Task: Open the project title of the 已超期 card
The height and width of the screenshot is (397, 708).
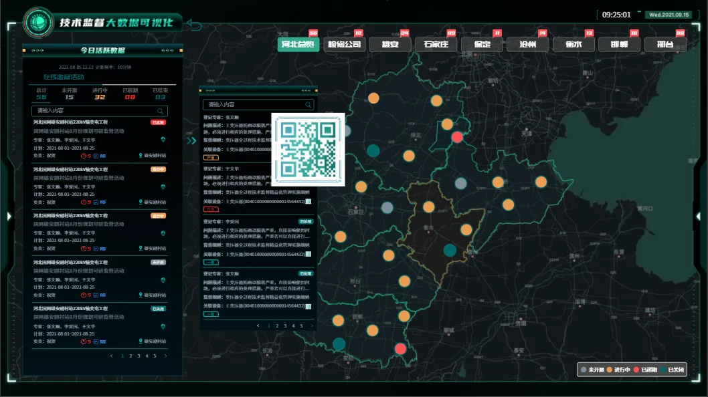Action: point(70,122)
